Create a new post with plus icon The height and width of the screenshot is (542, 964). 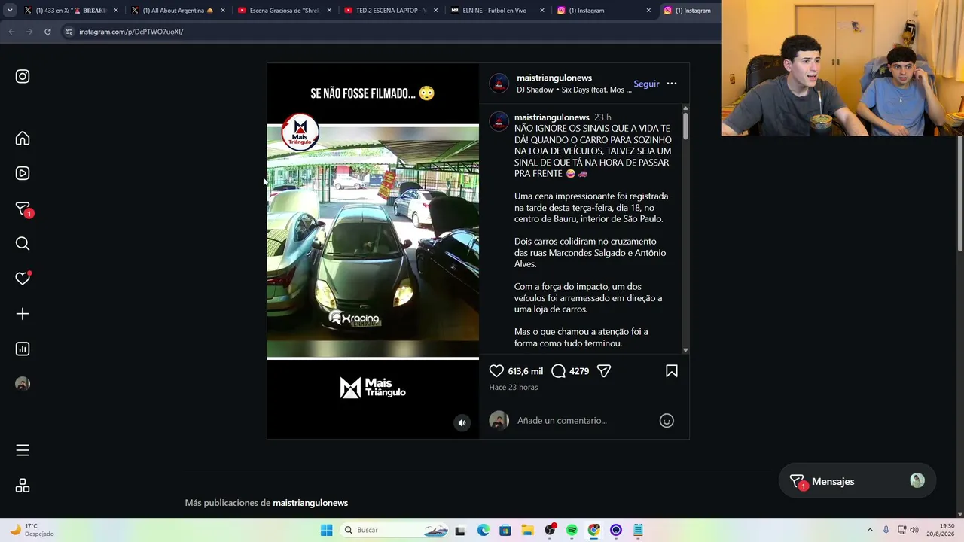tap(23, 314)
